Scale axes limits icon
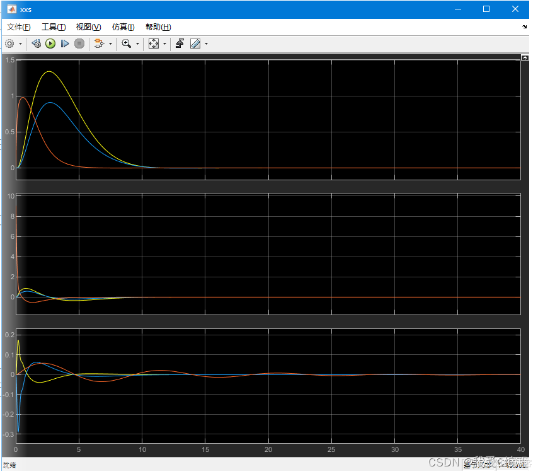This screenshot has width=538, height=474. 153,43
